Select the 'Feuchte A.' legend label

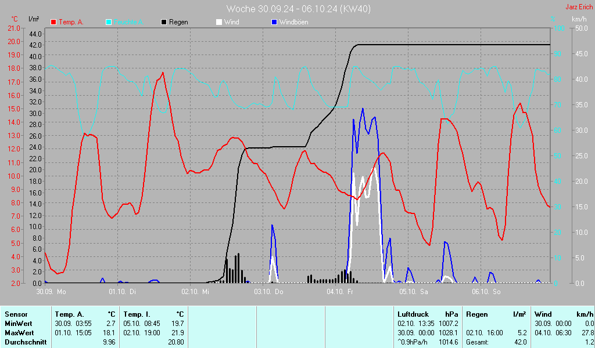click(x=128, y=22)
